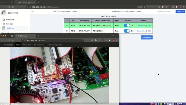Open Video archive in IP Webcam navbar
The width and height of the screenshot is (186, 105).
coord(27,45)
